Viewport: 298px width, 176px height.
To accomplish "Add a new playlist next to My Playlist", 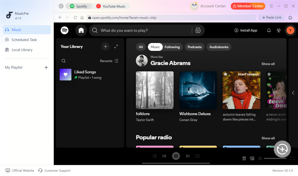I will [x=46, y=67].
